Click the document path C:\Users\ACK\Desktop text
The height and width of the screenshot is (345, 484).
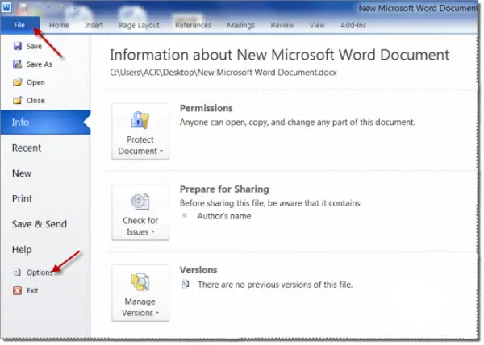[223, 73]
